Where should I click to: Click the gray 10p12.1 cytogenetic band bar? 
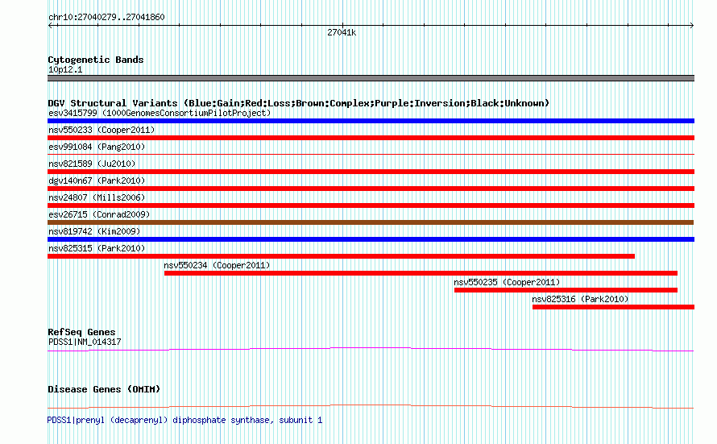(371, 78)
